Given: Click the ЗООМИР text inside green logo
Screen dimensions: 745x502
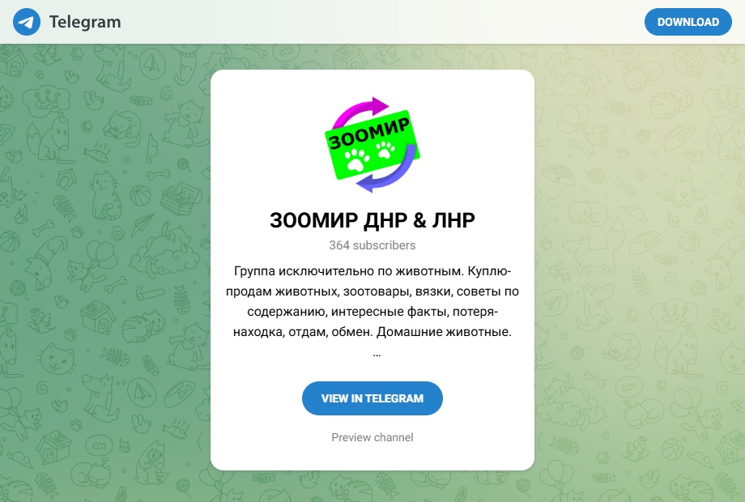Looking at the screenshot, I should click(x=369, y=133).
